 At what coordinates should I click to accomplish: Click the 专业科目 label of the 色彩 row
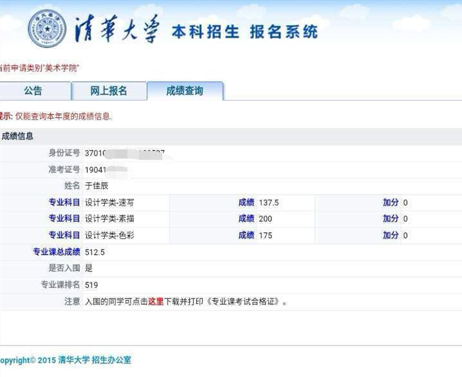coord(64,235)
